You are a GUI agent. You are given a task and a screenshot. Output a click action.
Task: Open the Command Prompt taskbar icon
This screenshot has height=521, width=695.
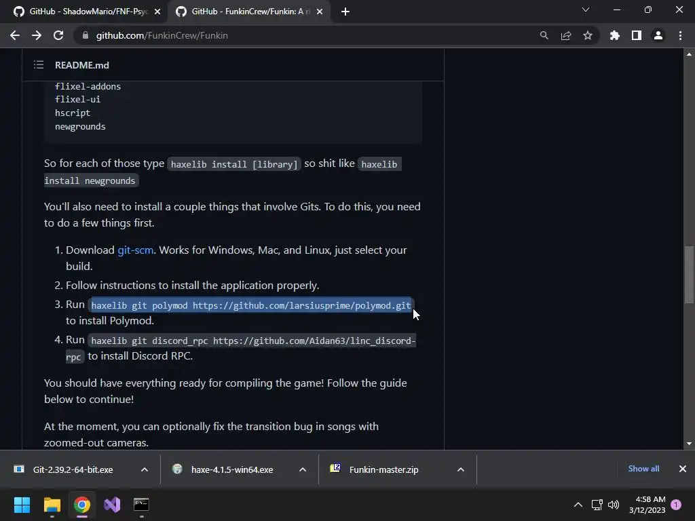pos(141,505)
